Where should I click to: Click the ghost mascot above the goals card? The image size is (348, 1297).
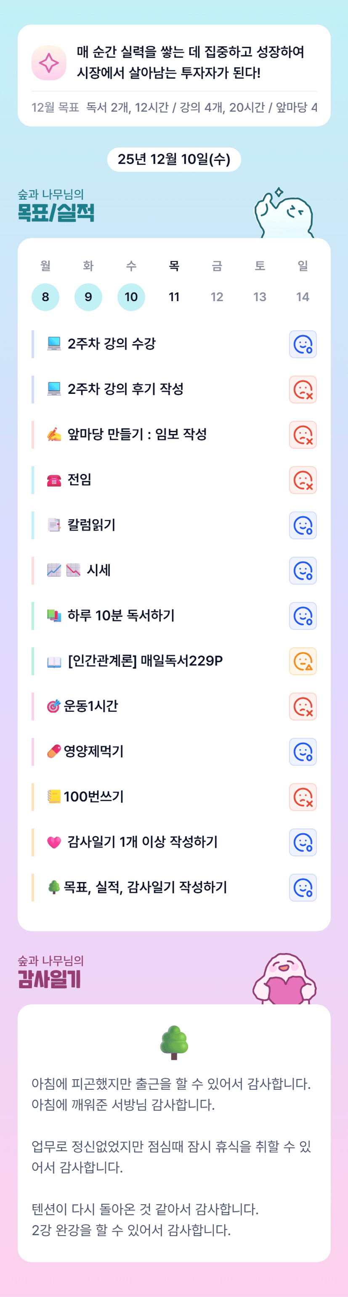[x=284, y=214]
